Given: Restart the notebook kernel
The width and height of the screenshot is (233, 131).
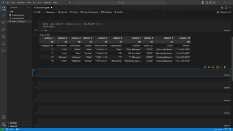Looking at the screenshot, I should pos(74,12).
